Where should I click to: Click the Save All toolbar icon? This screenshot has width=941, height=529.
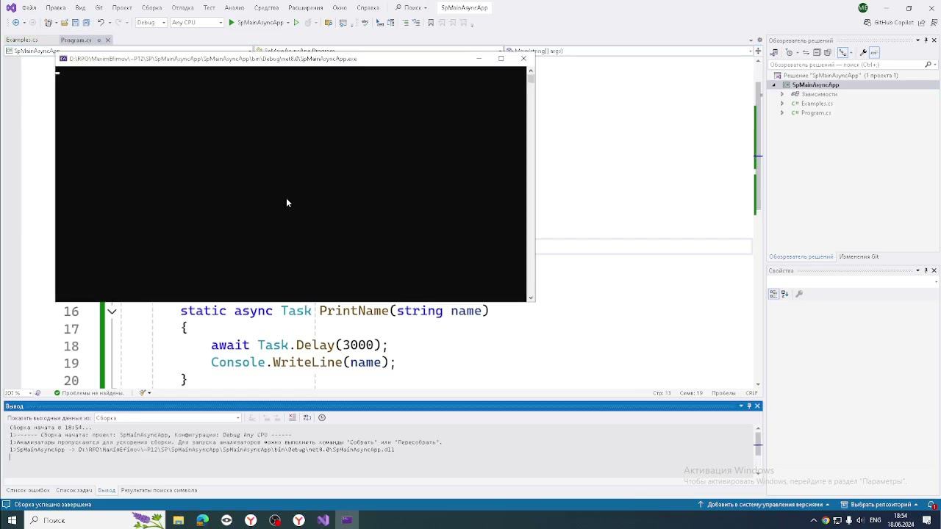[x=86, y=23]
